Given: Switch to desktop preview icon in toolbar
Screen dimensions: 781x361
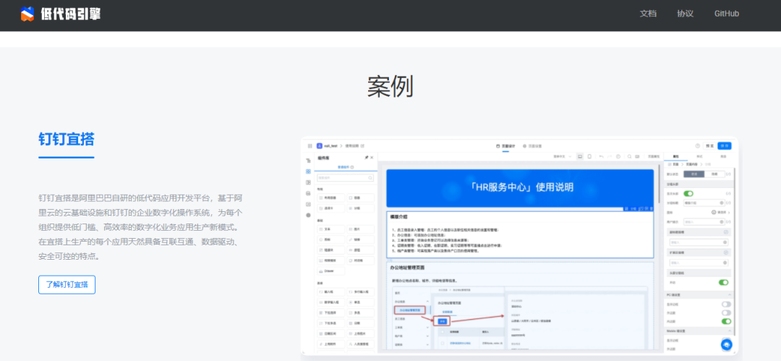Looking at the screenshot, I should [580, 156].
